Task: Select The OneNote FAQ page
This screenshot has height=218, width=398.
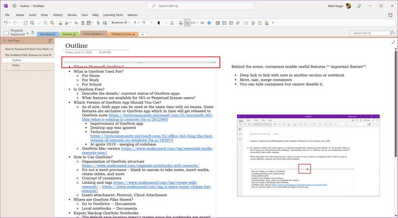Action: [28, 55]
